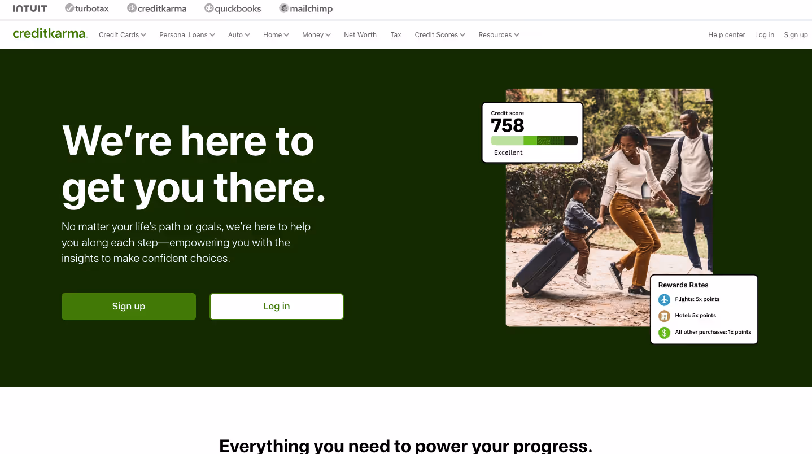Open the TurboTax brand link
This screenshot has height=454, width=812.
click(86, 8)
